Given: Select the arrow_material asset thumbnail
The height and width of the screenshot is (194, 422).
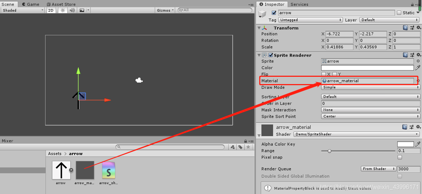Looking at the screenshot, I should (85, 170).
